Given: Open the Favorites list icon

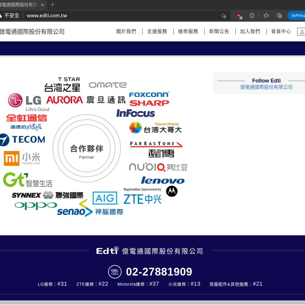Looking at the screenshot, I should click(266, 16).
